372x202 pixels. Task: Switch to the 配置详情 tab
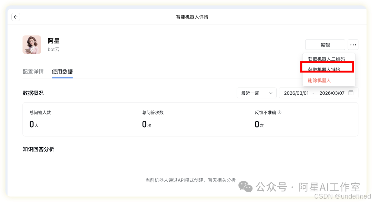click(33, 72)
